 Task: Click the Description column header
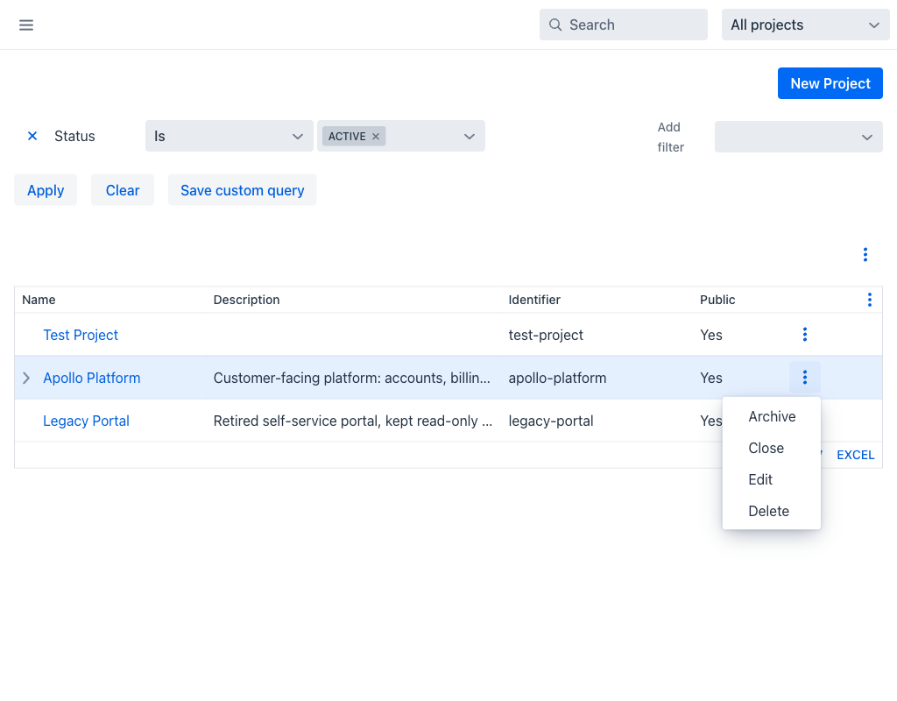(246, 300)
